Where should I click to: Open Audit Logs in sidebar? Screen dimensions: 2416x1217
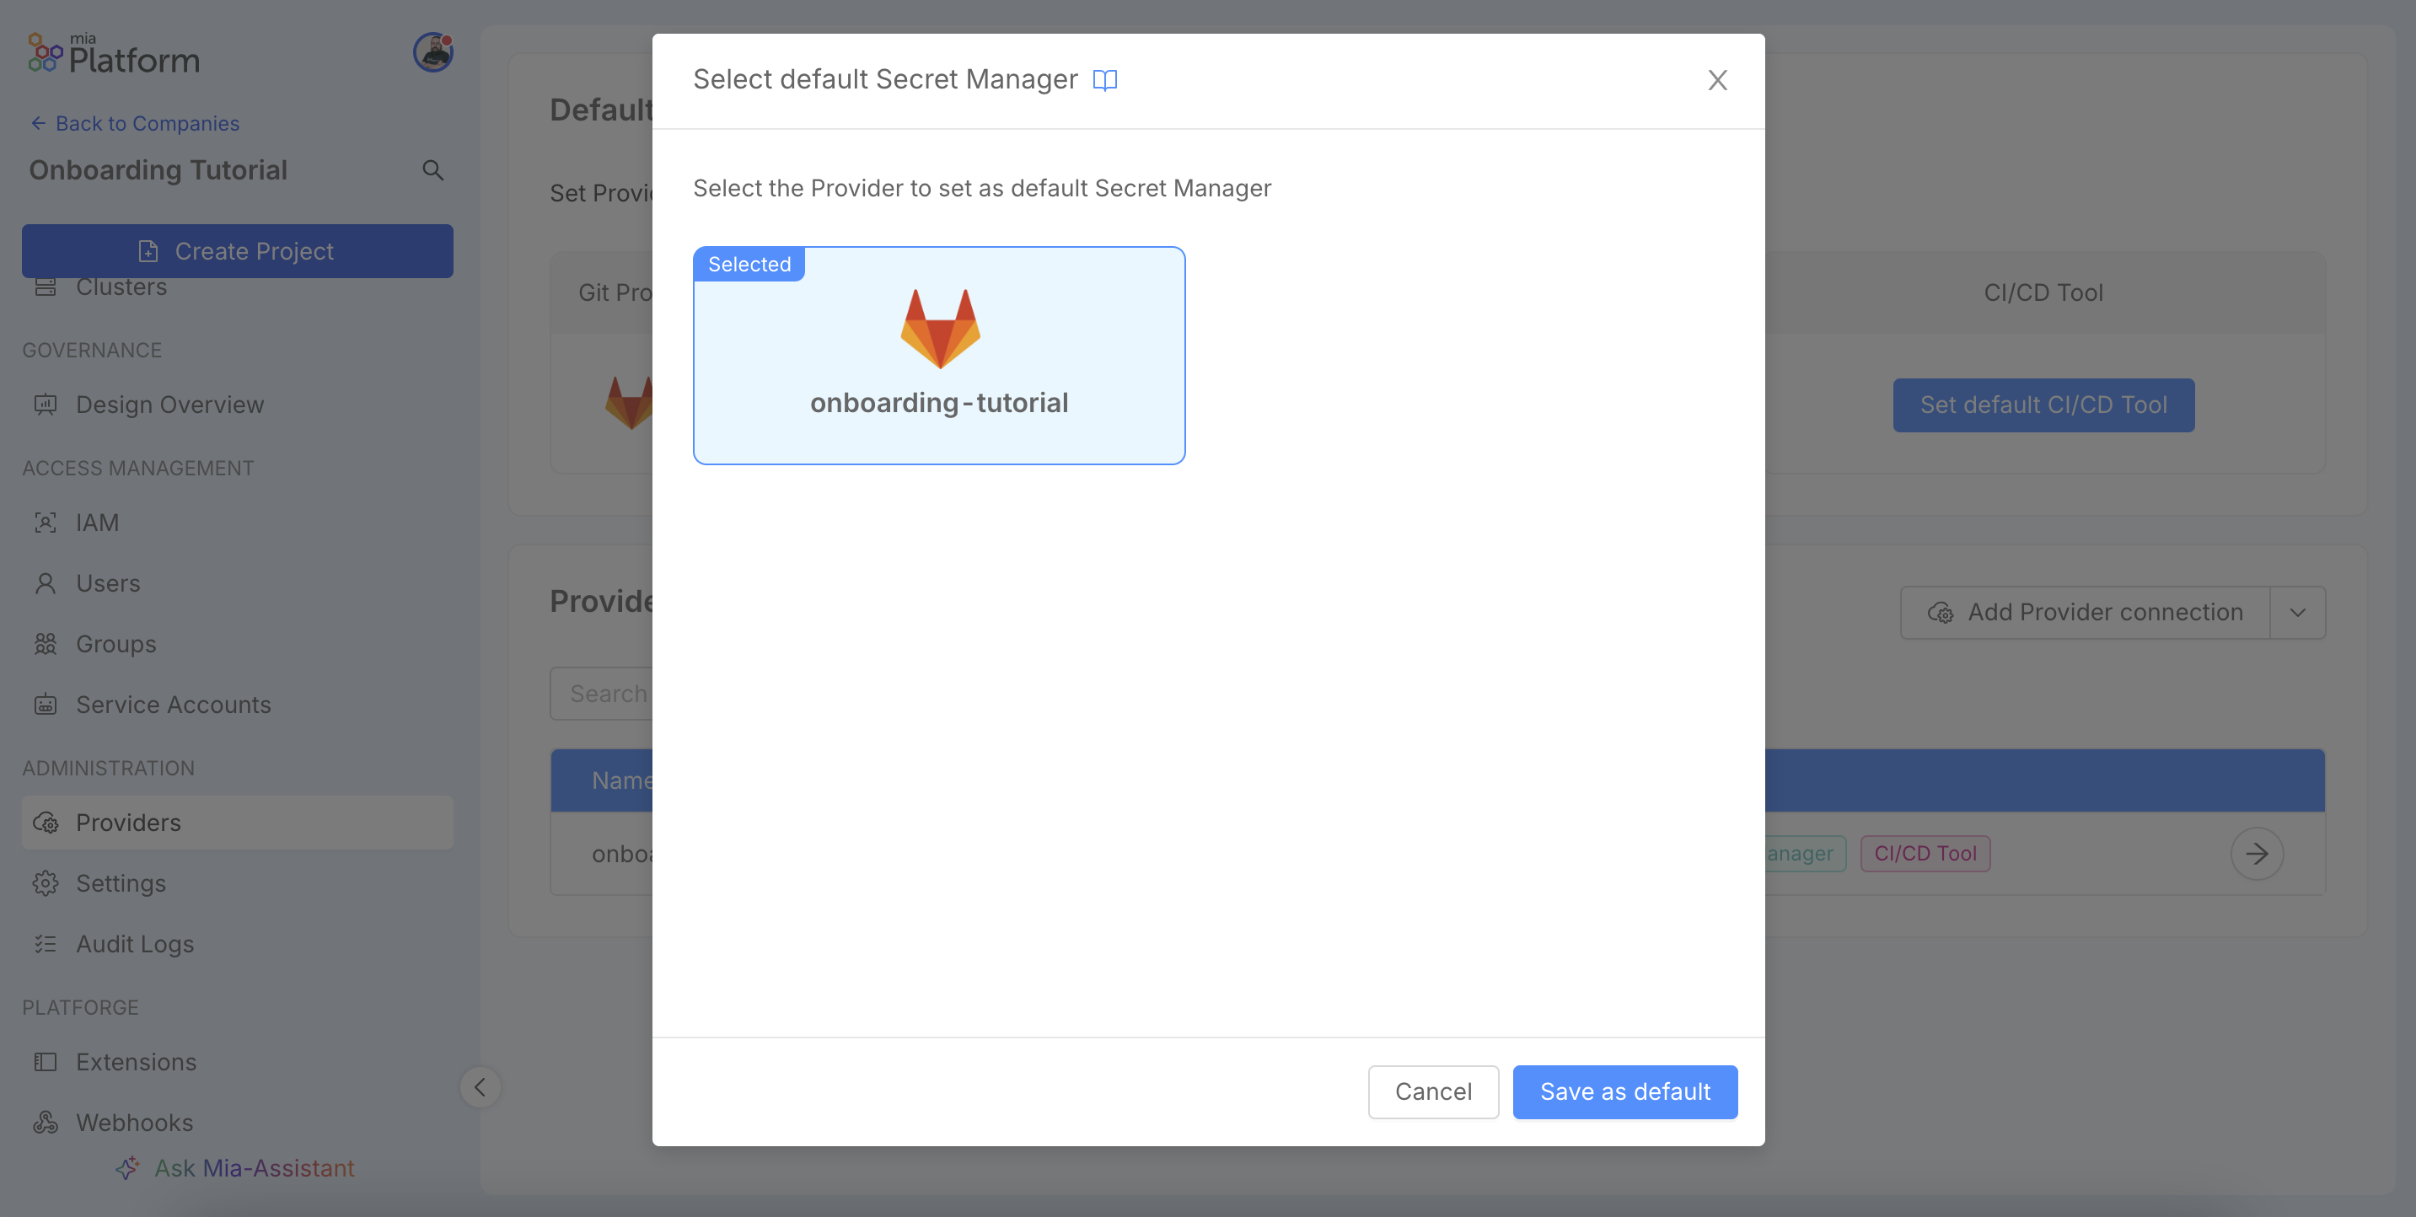pyautogui.click(x=237, y=944)
